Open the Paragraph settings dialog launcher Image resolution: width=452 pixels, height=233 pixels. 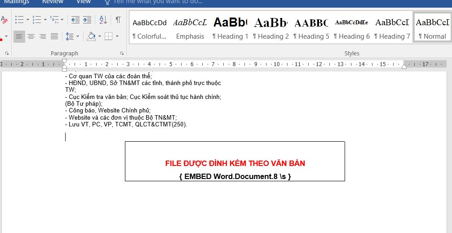point(122,53)
